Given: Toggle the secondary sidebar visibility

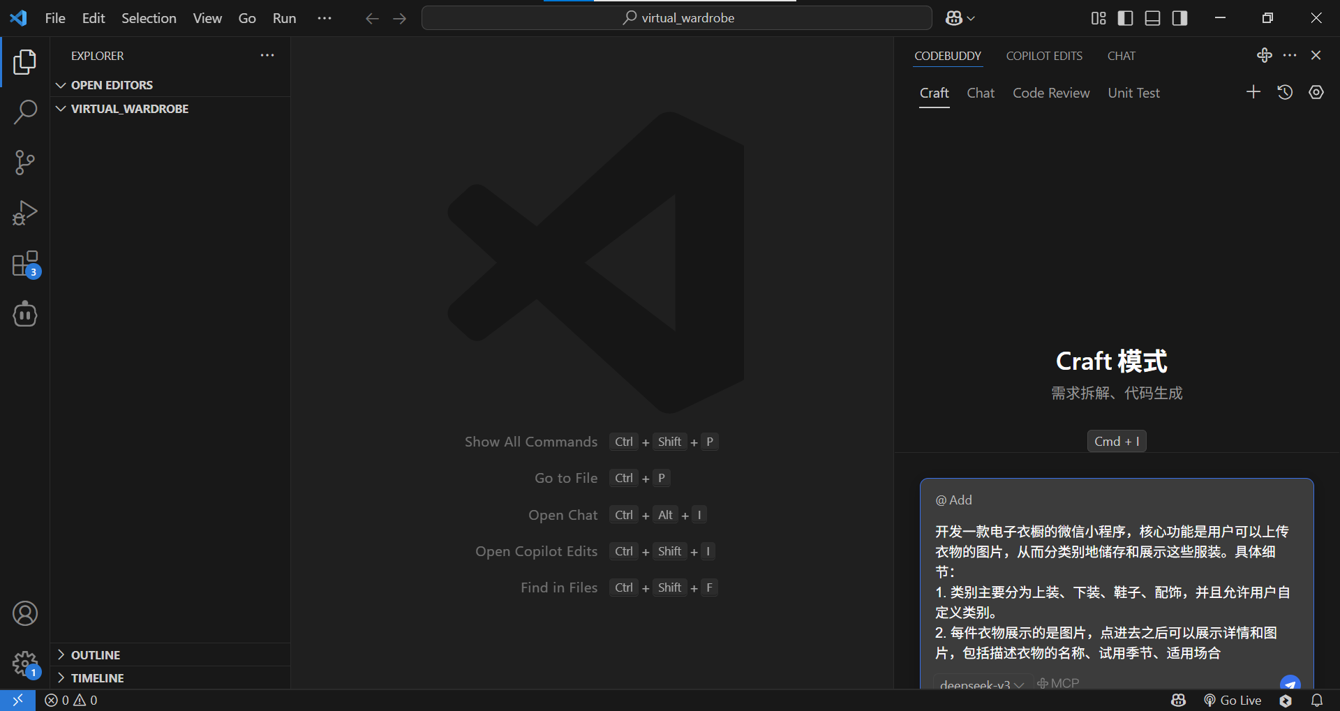Looking at the screenshot, I should pyautogui.click(x=1179, y=18).
